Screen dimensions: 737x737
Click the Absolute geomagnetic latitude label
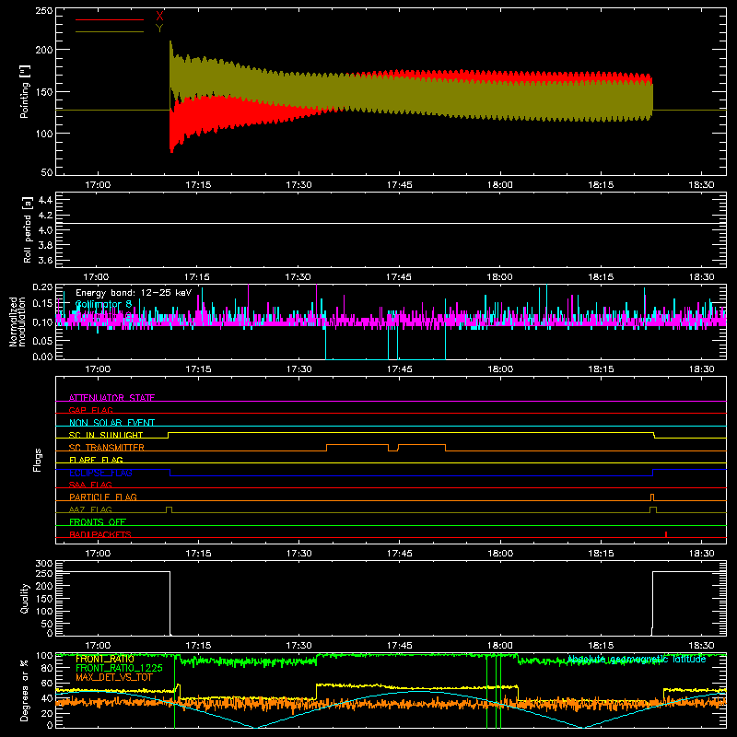(x=637, y=659)
